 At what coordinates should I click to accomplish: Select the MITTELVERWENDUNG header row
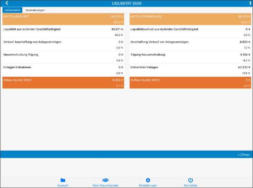[x=190, y=19]
